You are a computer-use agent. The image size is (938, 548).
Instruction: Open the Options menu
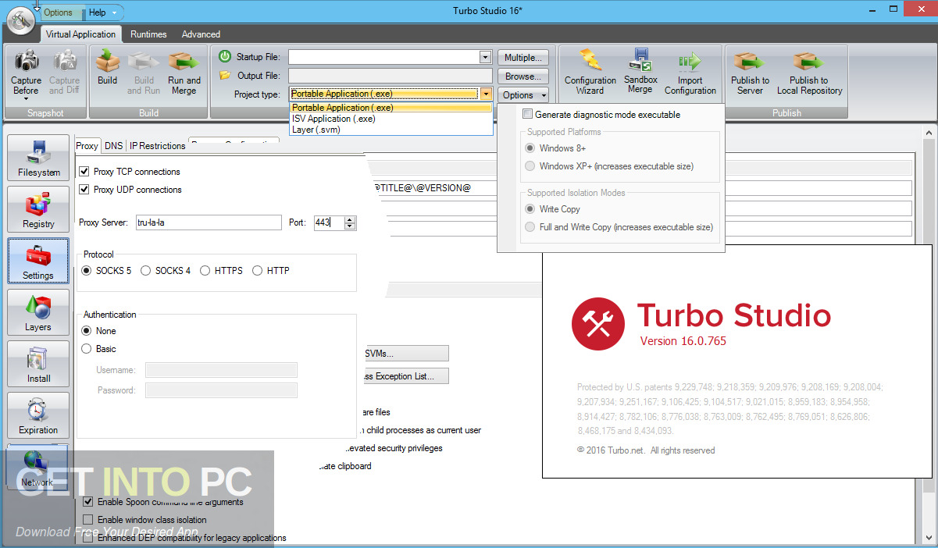coord(58,12)
